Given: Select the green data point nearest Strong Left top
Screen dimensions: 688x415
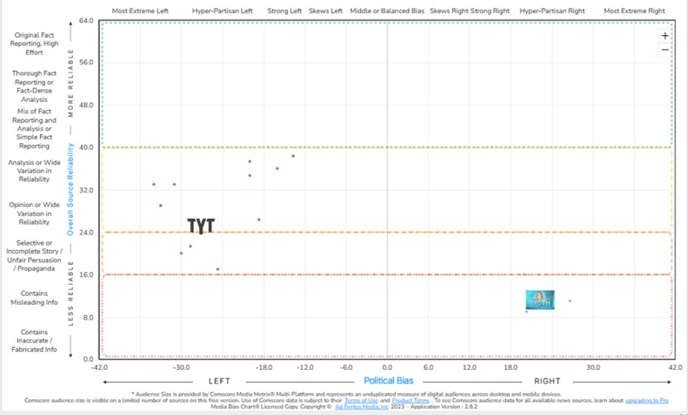Looking at the screenshot, I should pos(293,156).
